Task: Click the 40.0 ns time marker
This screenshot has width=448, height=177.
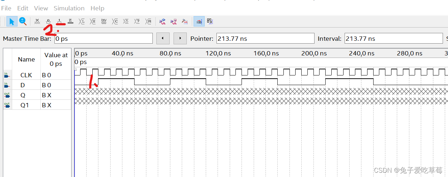Action: pos(122,53)
